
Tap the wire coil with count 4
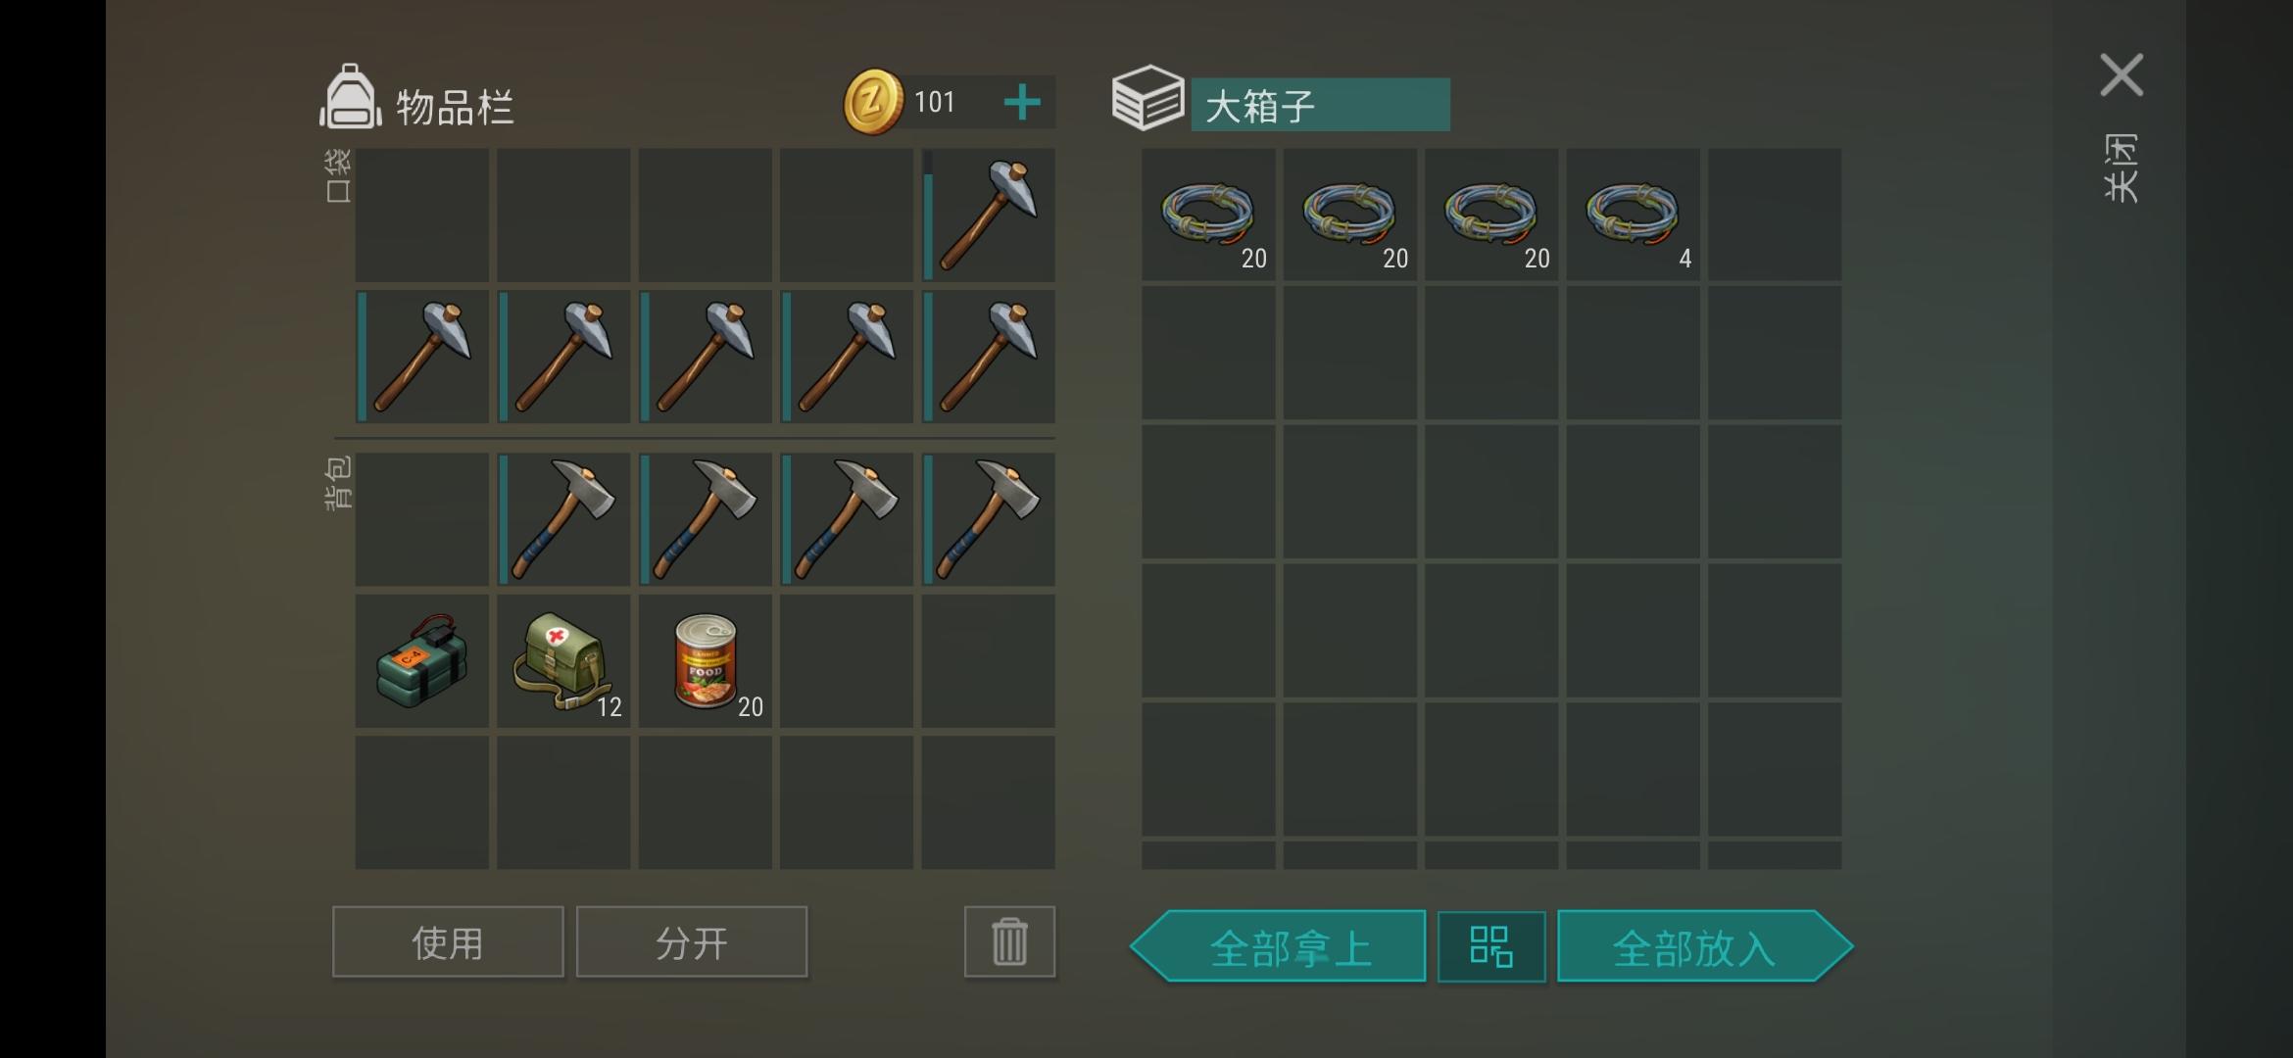tap(1633, 215)
